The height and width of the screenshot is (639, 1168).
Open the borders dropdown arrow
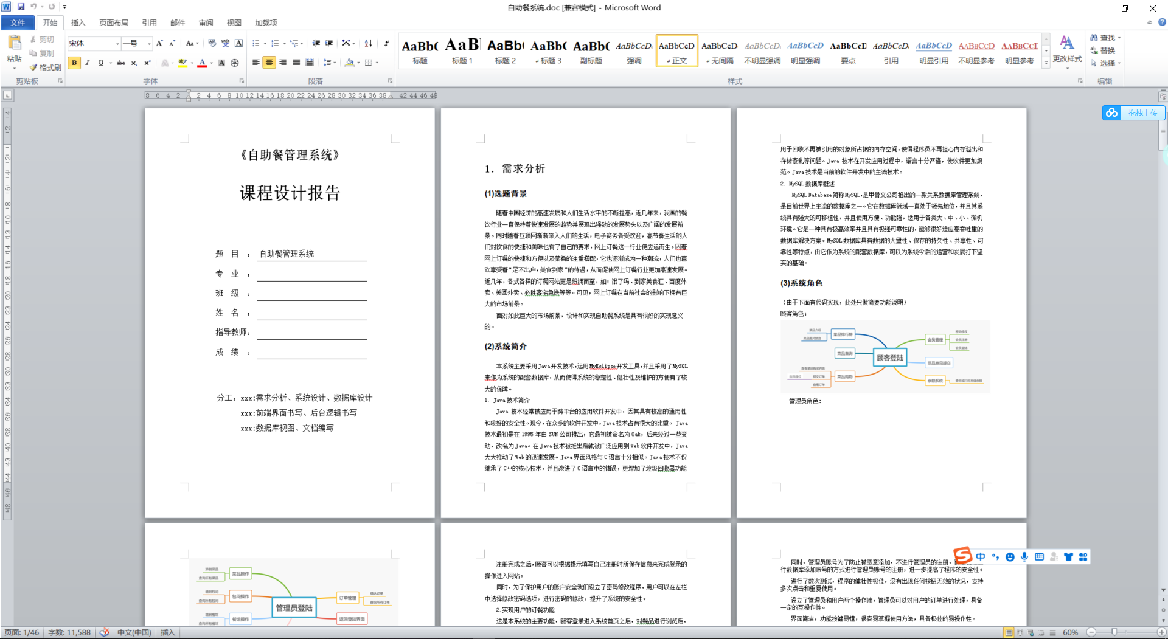pos(377,63)
